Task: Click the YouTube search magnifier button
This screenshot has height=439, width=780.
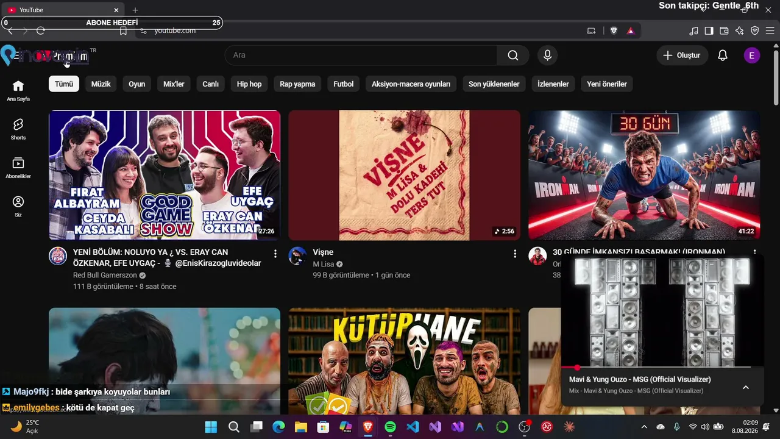Action: (513, 55)
